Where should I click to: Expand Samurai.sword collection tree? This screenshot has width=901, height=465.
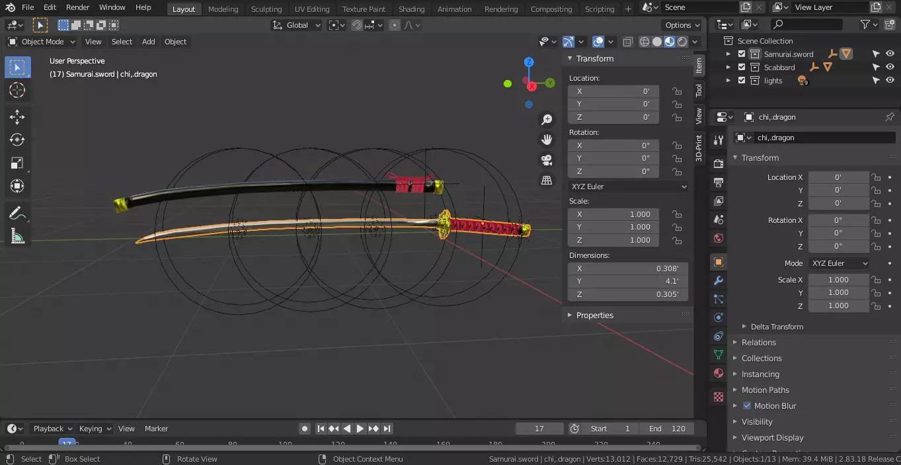(728, 54)
